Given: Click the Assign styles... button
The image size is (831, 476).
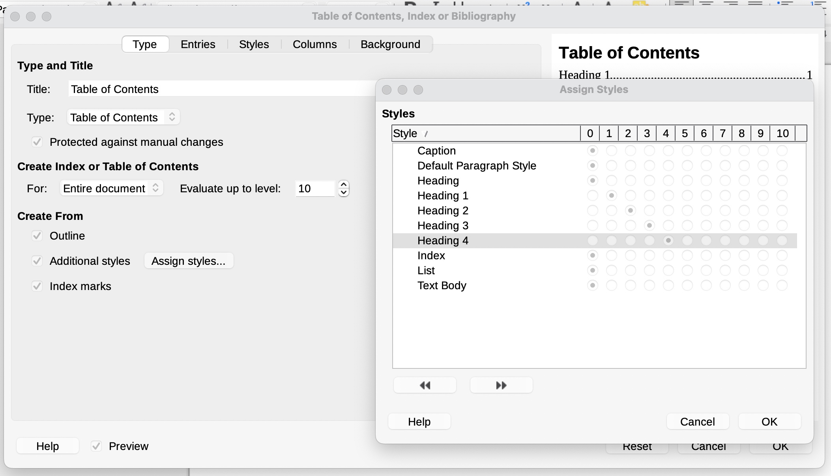Looking at the screenshot, I should pos(189,261).
